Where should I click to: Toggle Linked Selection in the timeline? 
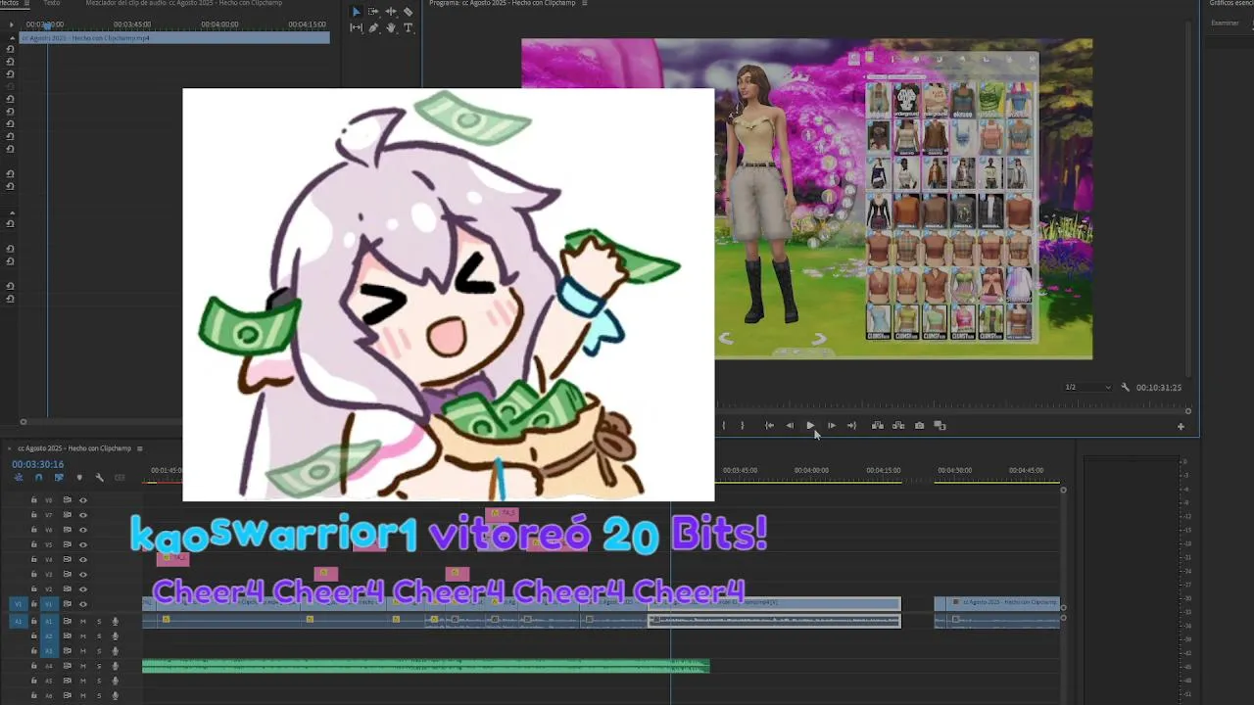pos(59,478)
